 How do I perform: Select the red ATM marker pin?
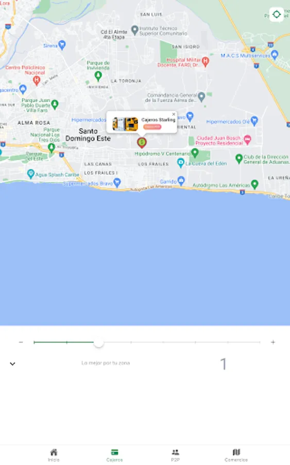coord(142,143)
